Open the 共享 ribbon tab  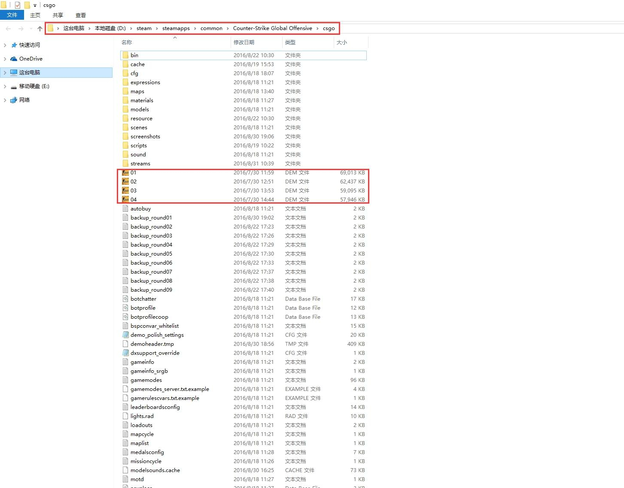coord(58,15)
